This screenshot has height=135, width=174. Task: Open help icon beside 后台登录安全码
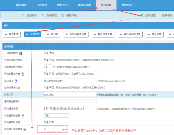(23, 116)
